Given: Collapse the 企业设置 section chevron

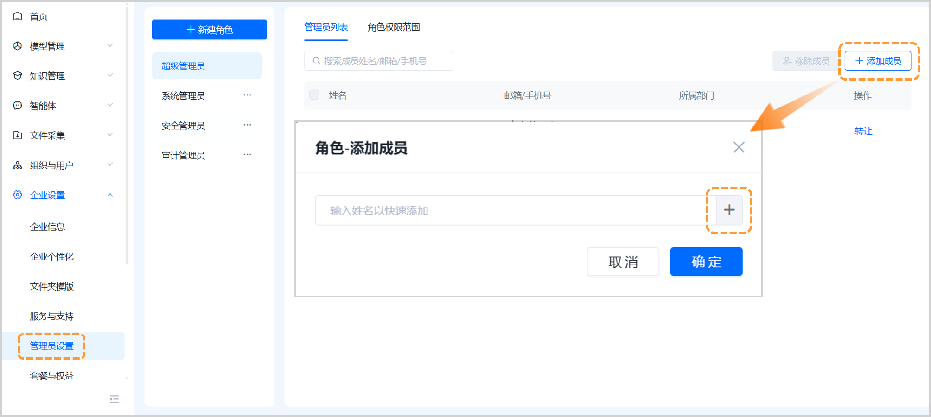Looking at the screenshot, I should pyautogui.click(x=110, y=195).
